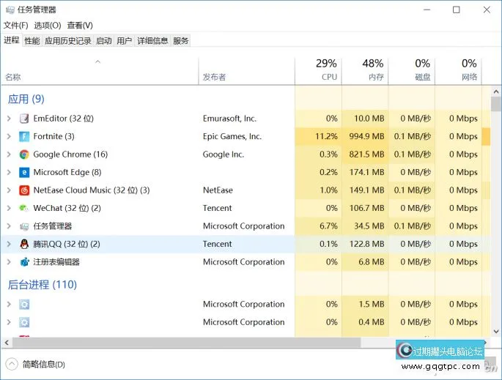Click the WeChat app icon
This screenshot has height=380, width=502.
point(24,208)
